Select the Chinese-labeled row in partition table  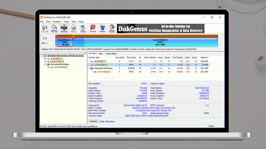pos(148,61)
